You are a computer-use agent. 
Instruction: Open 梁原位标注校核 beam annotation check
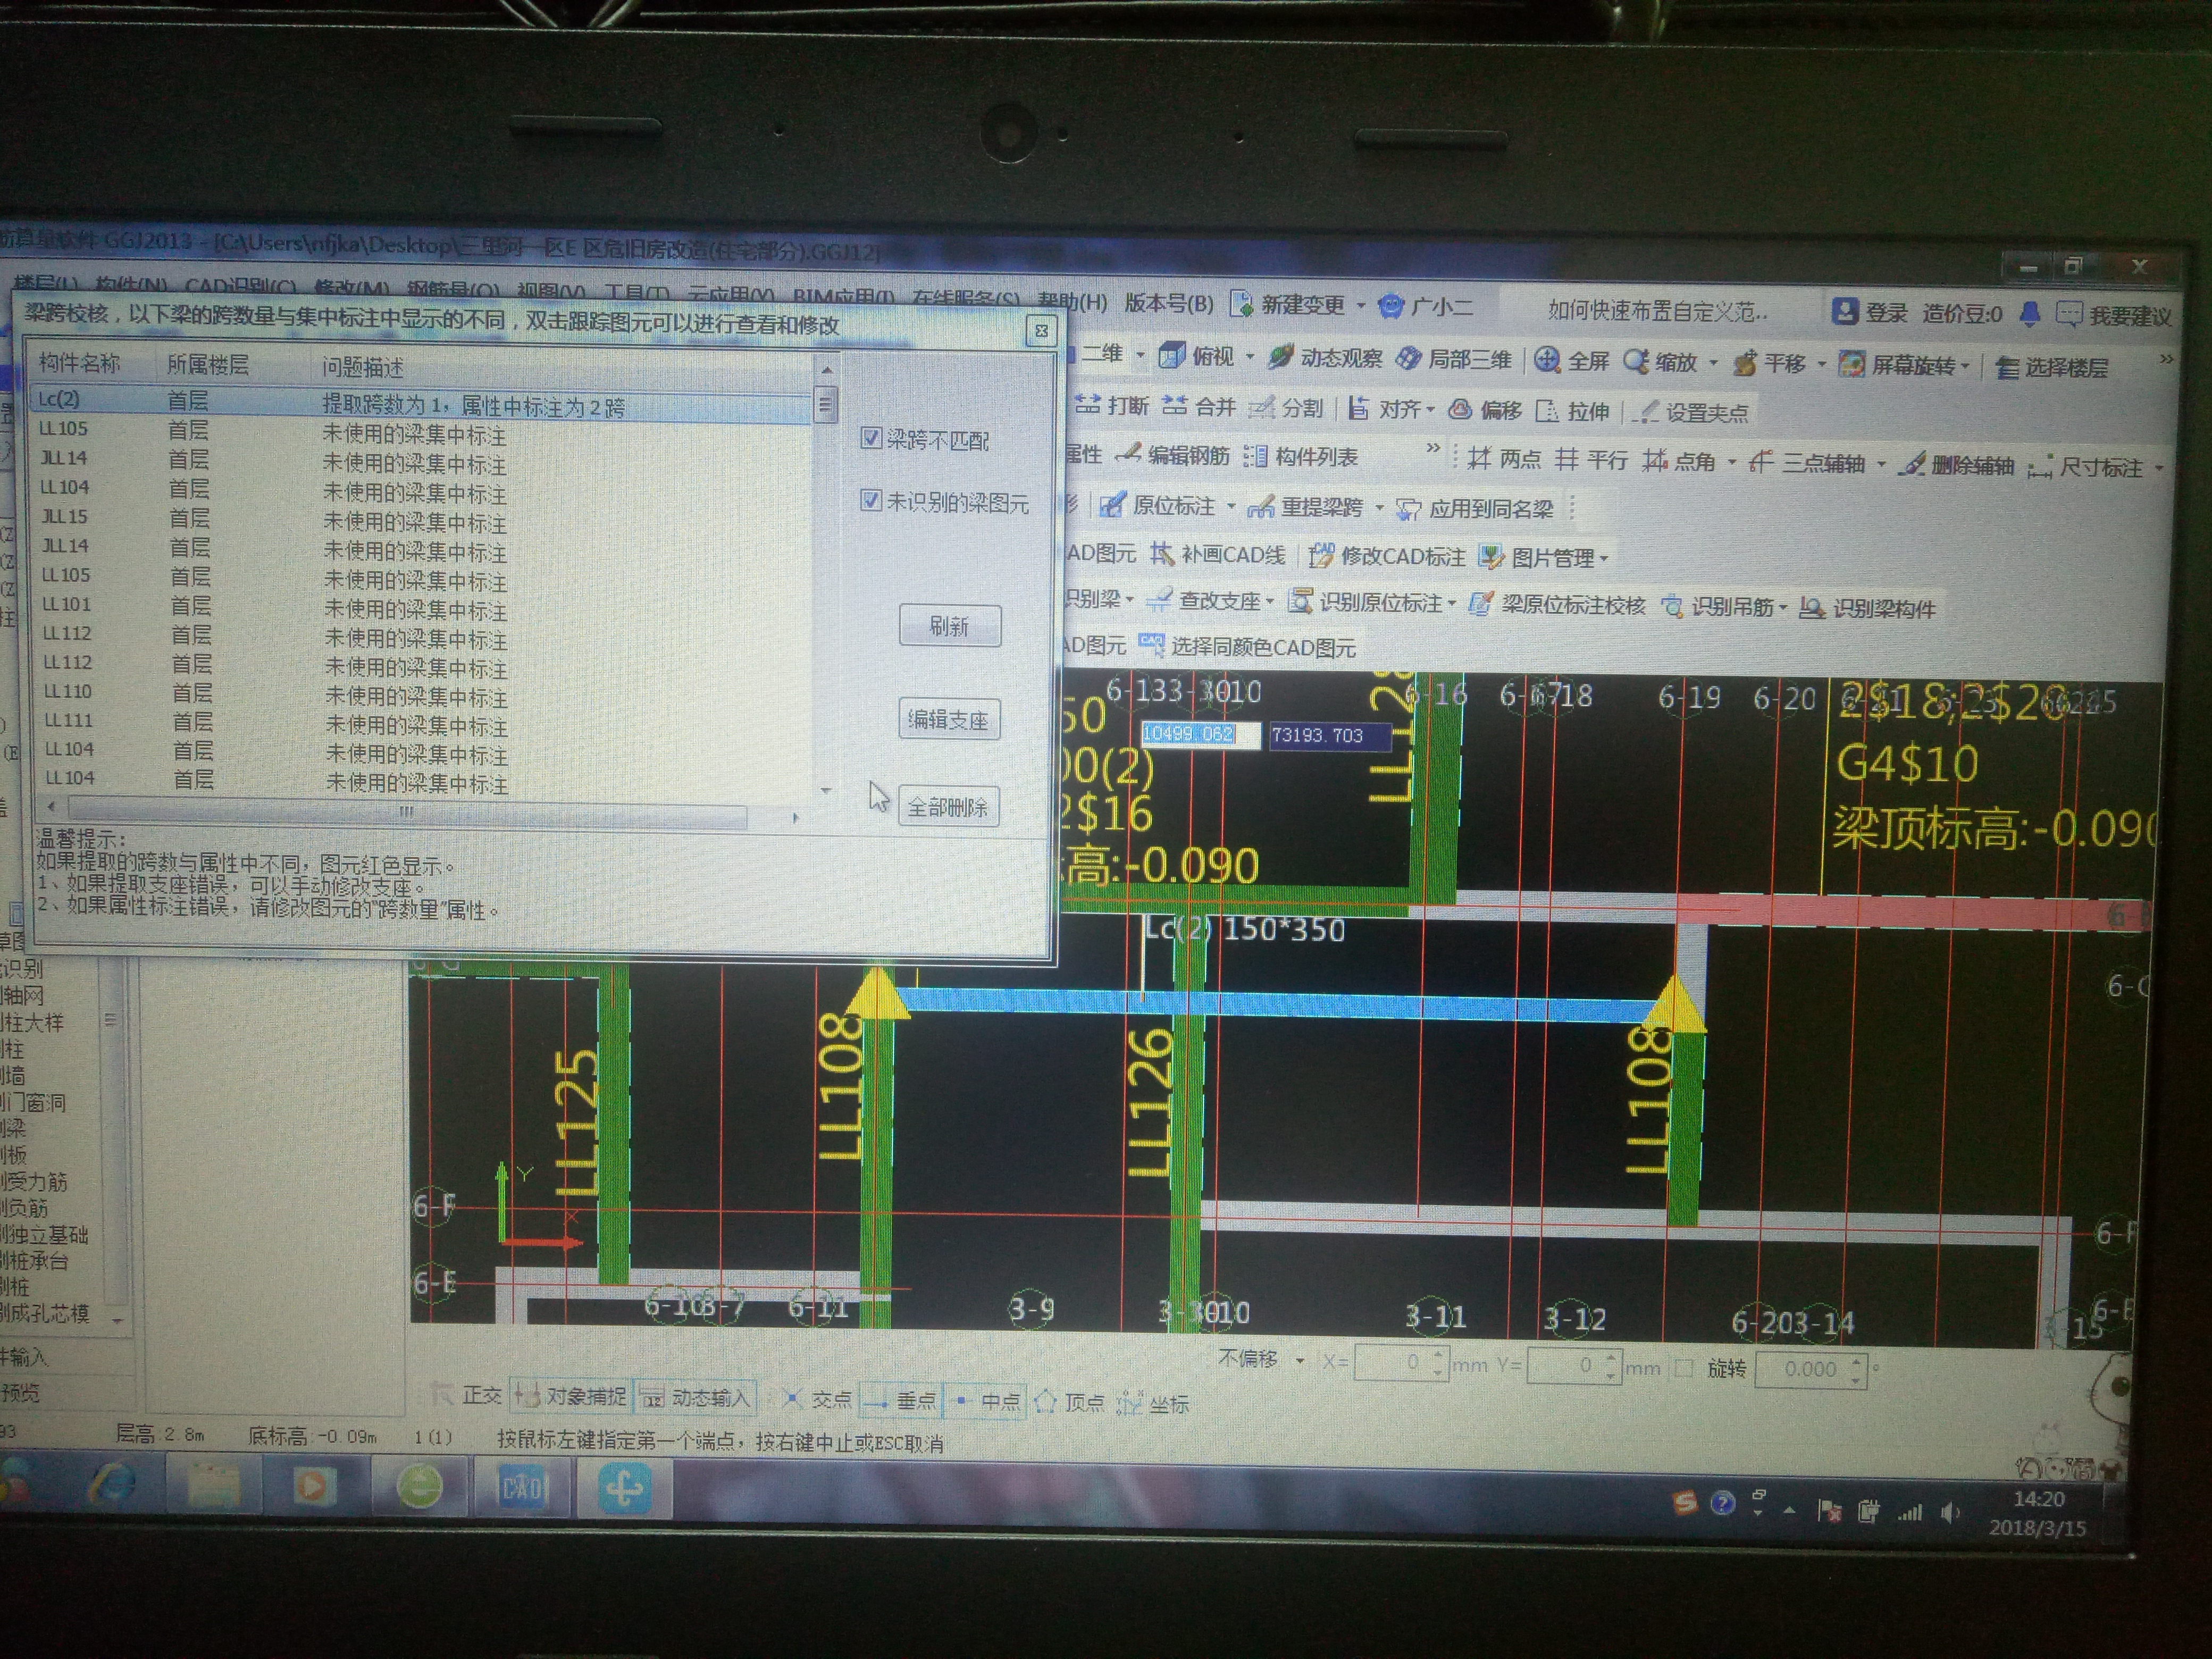(x=1557, y=604)
